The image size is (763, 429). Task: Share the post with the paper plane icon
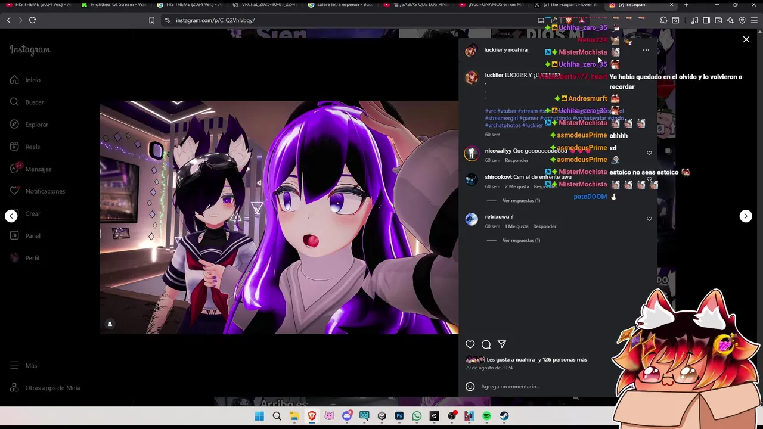pos(502,344)
